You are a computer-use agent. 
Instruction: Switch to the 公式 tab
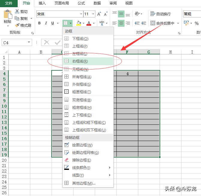[81, 3]
